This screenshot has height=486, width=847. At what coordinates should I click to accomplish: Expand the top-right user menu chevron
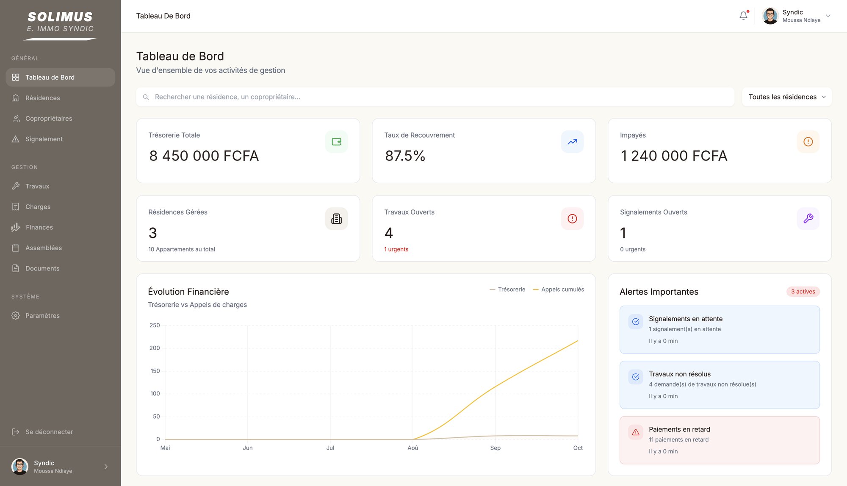point(828,16)
